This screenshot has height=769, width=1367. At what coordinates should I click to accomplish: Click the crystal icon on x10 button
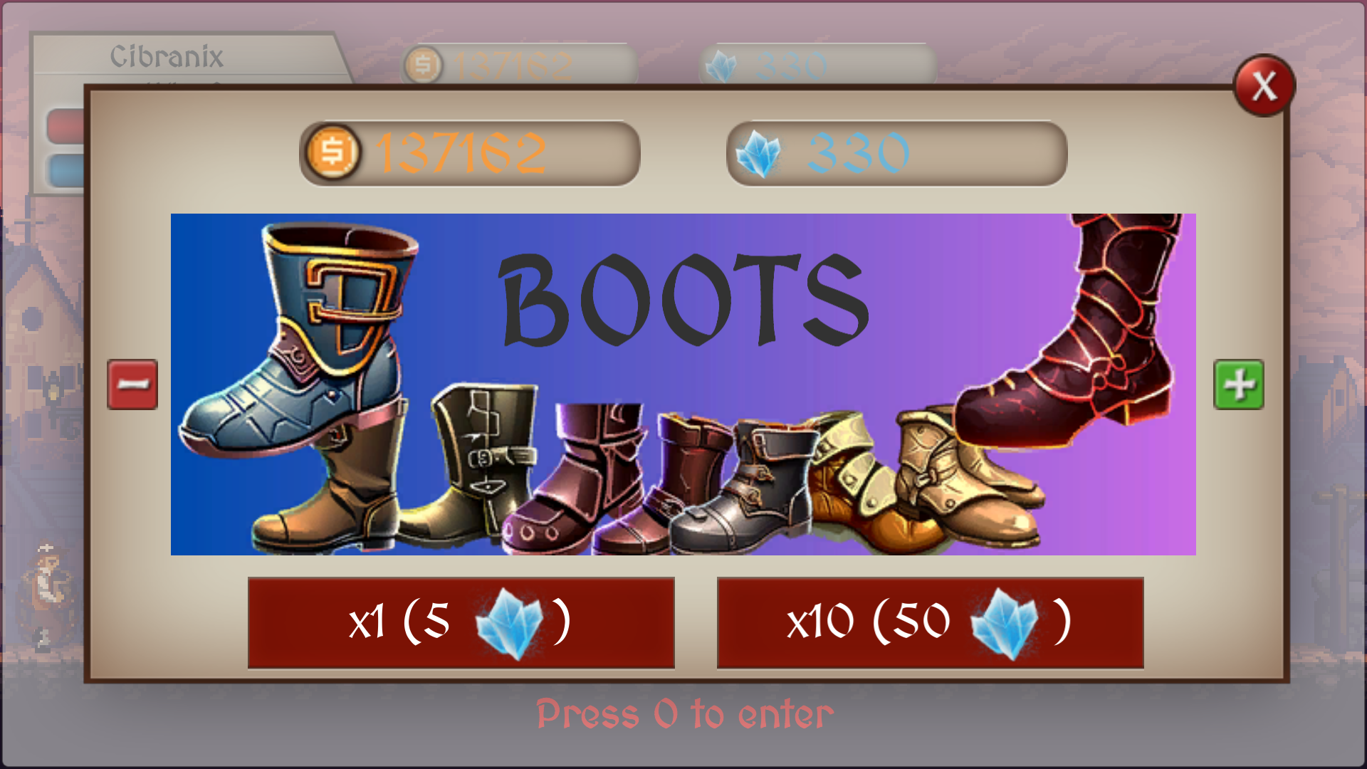point(1005,623)
